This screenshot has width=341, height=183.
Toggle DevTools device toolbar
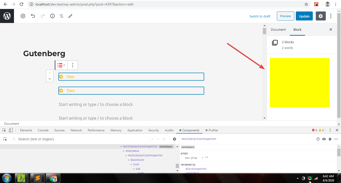[11, 130]
